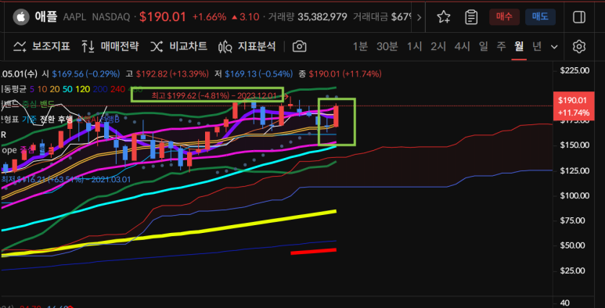Toggle the 20 moving average line
This screenshot has height=308, width=605.
(x=55, y=89)
